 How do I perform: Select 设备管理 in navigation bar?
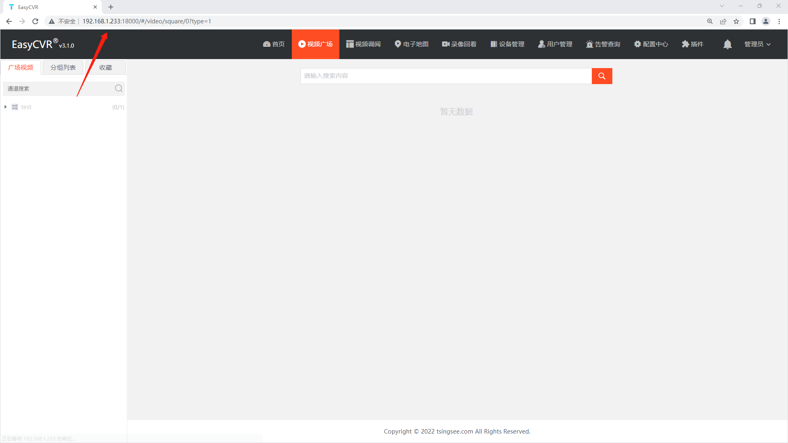[507, 44]
